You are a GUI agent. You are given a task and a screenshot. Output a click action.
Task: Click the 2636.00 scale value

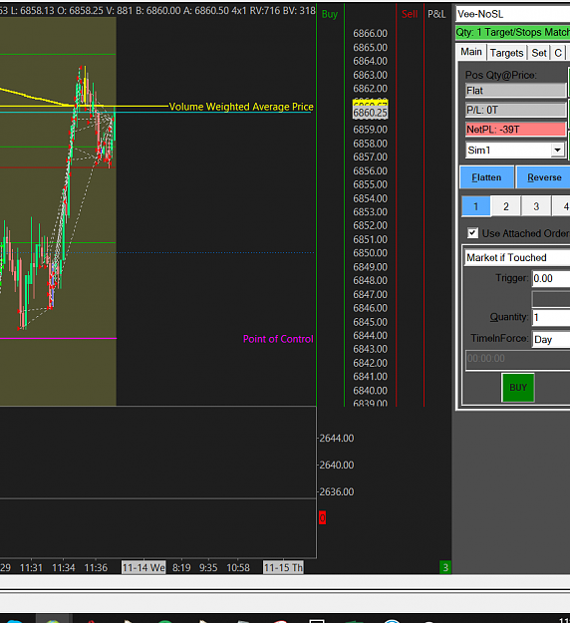point(337,491)
